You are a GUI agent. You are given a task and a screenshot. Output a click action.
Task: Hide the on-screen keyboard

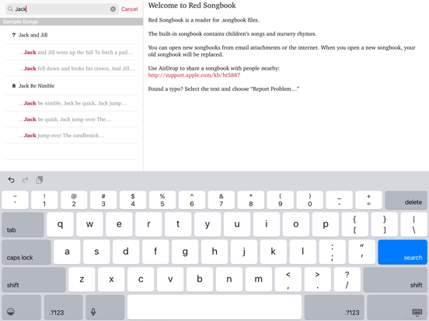(x=397, y=307)
